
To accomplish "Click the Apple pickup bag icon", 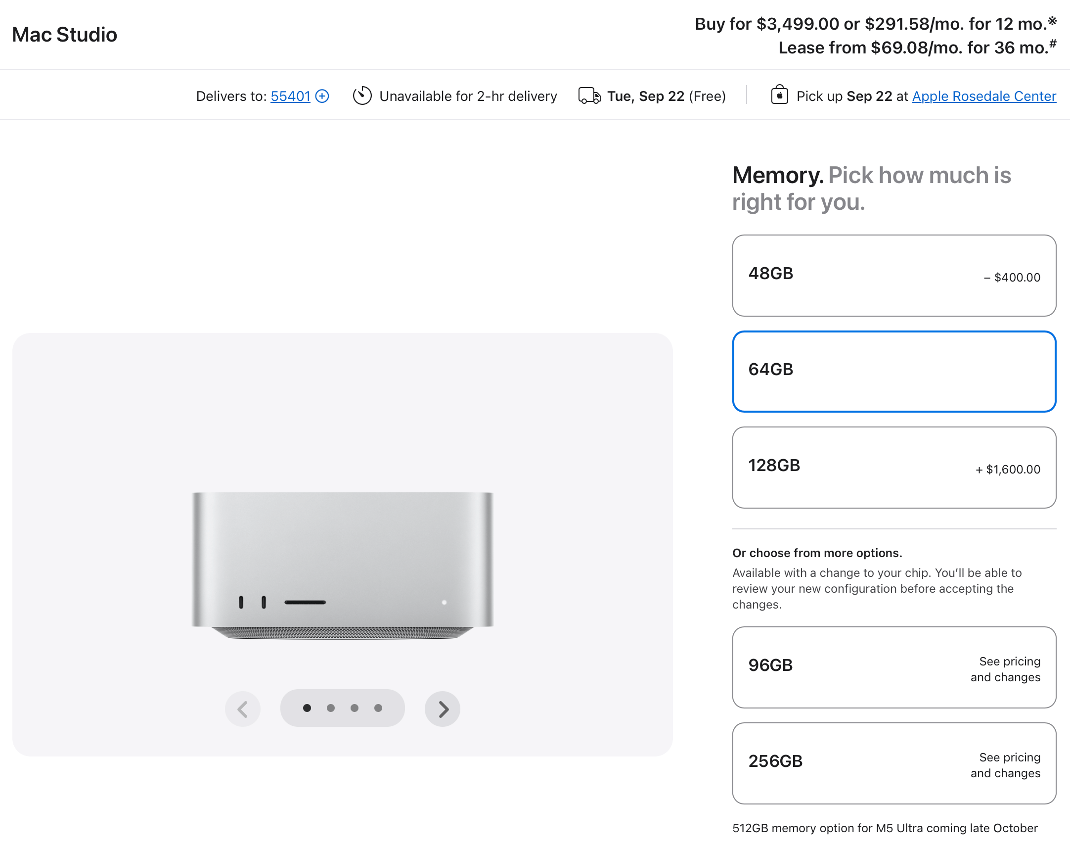I will (779, 95).
